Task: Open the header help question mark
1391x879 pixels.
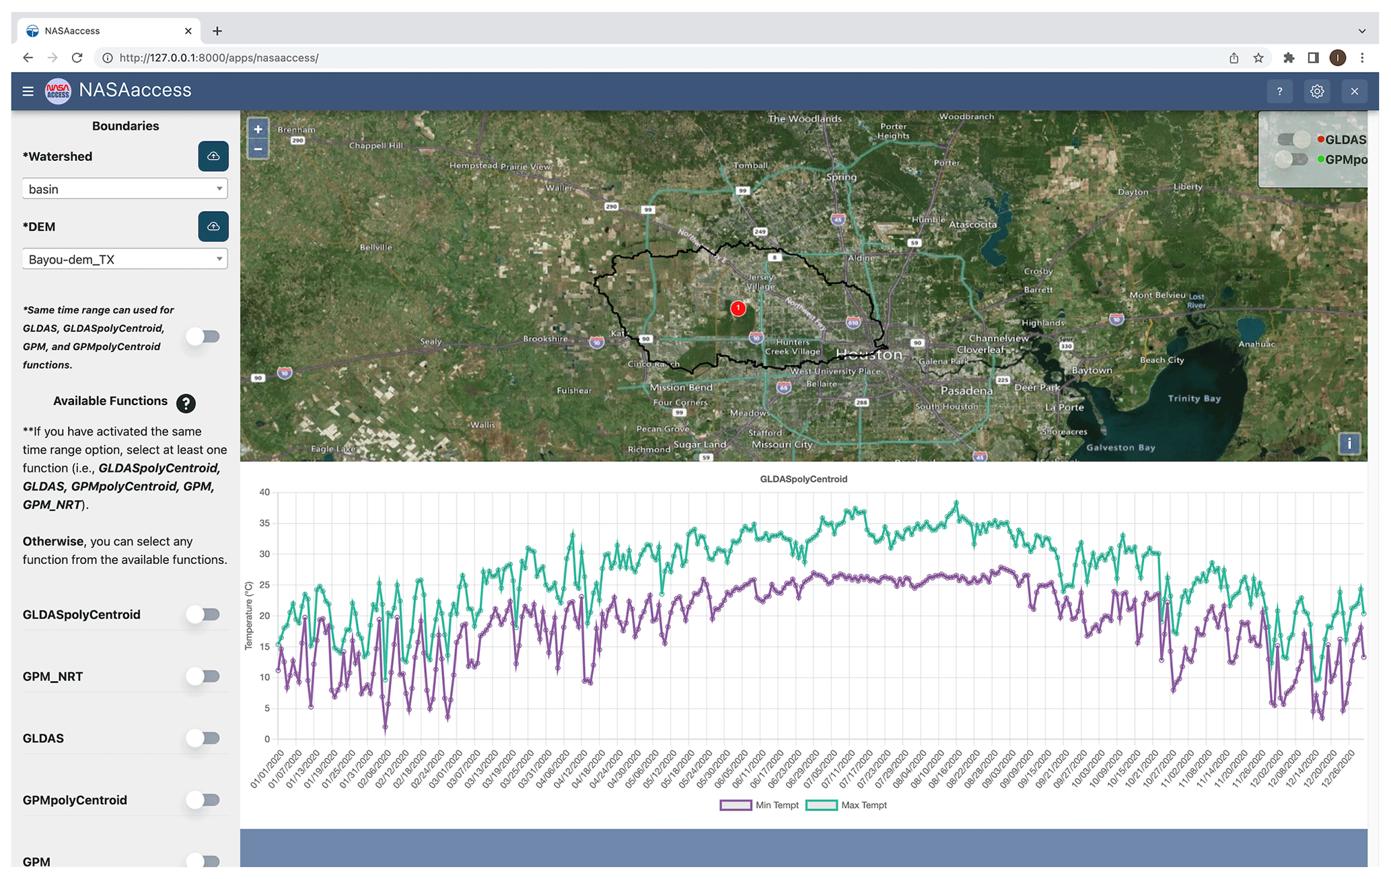Action: pyautogui.click(x=1279, y=91)
